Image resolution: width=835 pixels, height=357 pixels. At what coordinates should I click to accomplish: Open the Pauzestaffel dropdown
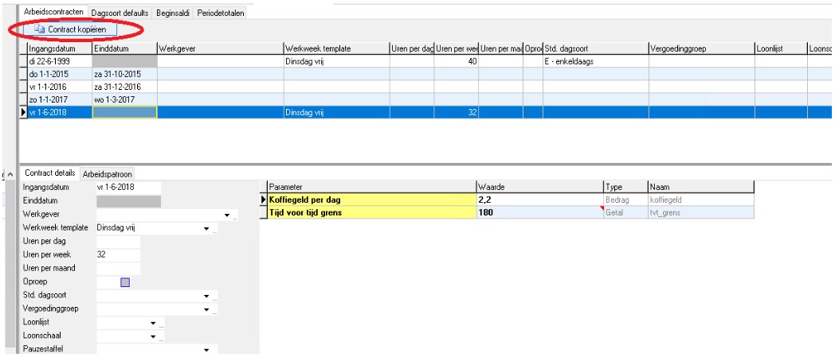206,350
